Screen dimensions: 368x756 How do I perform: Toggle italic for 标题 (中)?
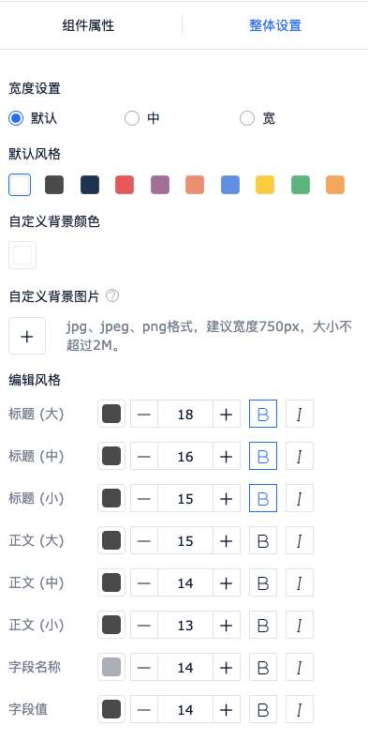[x=300, y=456]
